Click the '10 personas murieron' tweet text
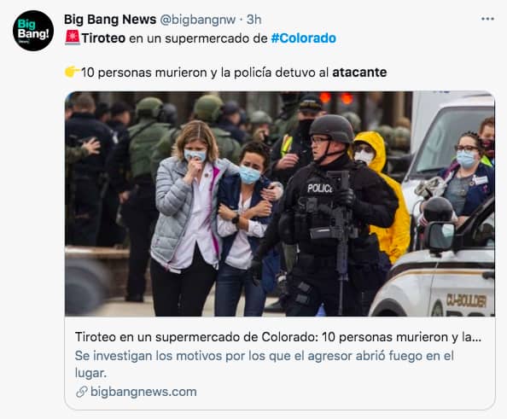This screenshot has width=507, height=419. click(x=144, y=73)
